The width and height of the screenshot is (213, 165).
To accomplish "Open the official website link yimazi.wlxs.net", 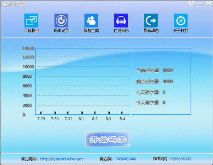I will 61,159.
